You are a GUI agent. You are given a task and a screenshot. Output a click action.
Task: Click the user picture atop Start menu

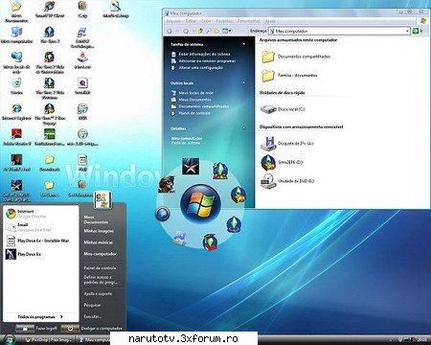pyautogui.click(x=102, y=200)
